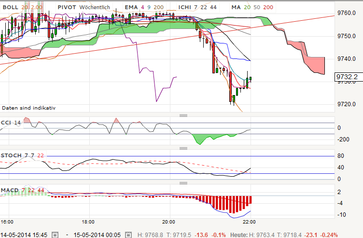
Task: Click the 'Daten sind indikativ' notice
Action: click(28, 108)
